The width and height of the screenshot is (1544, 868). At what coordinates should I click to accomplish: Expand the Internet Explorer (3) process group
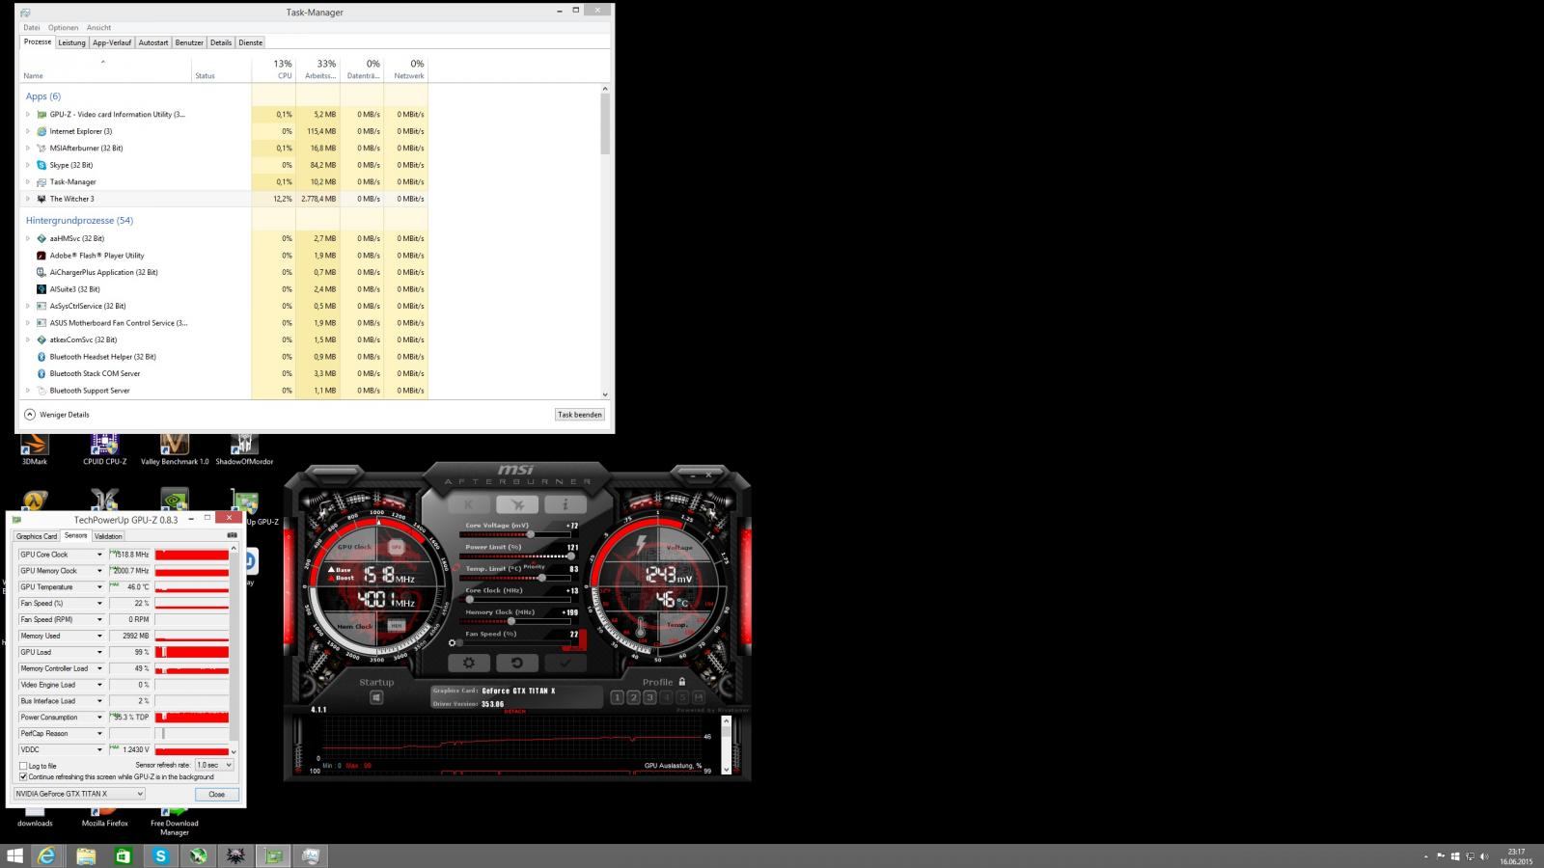pyautogui.click(x=28, y=131)
